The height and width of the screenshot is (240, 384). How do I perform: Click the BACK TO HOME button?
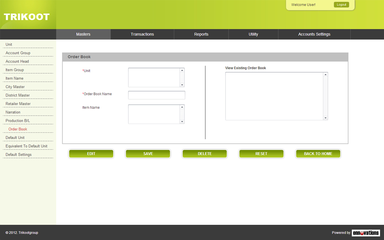pos(318,154)
